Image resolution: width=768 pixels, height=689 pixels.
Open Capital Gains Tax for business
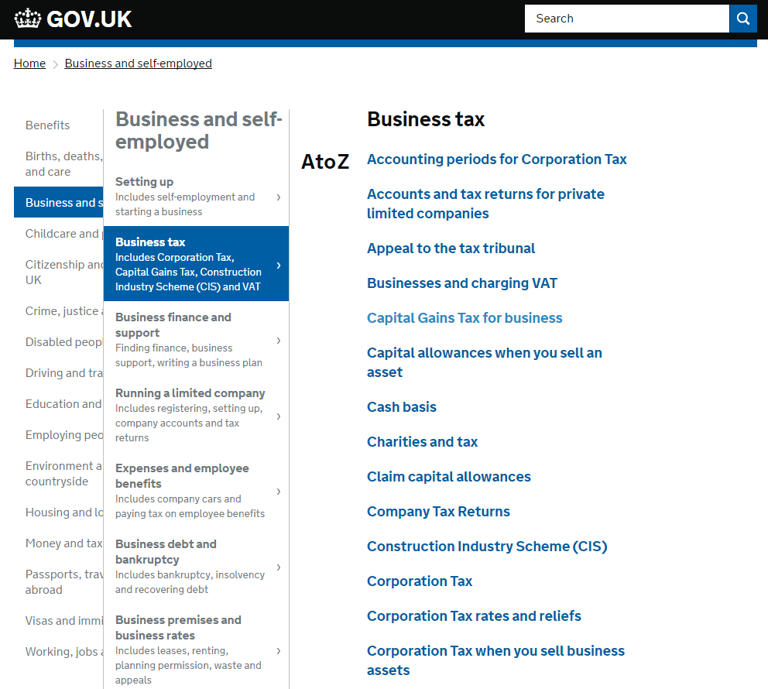pos(465,318)
